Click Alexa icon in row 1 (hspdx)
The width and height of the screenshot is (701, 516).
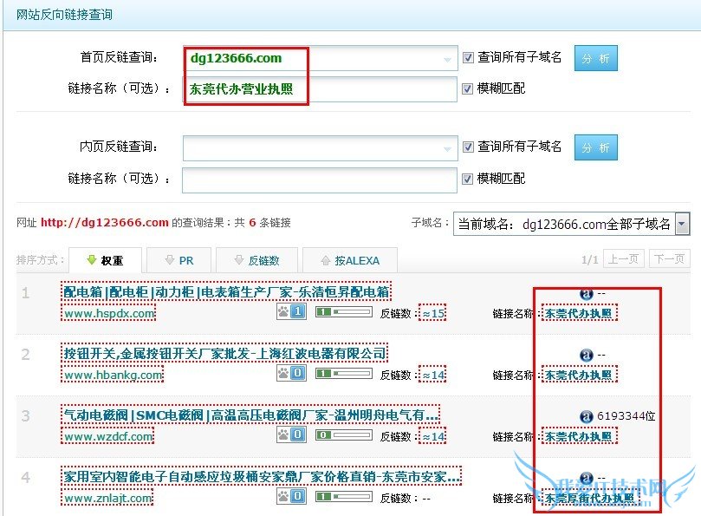point(586,294)
